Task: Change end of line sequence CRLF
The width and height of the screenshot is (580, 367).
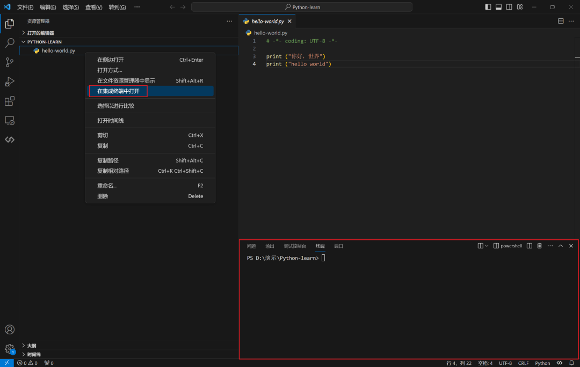Action: (523, 363)
